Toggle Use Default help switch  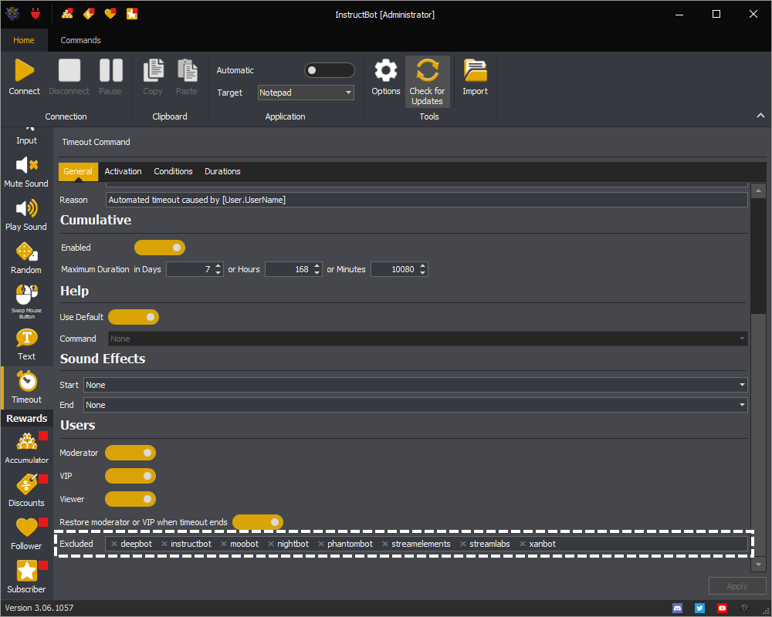pyautogui.click(x=134, y=317)
